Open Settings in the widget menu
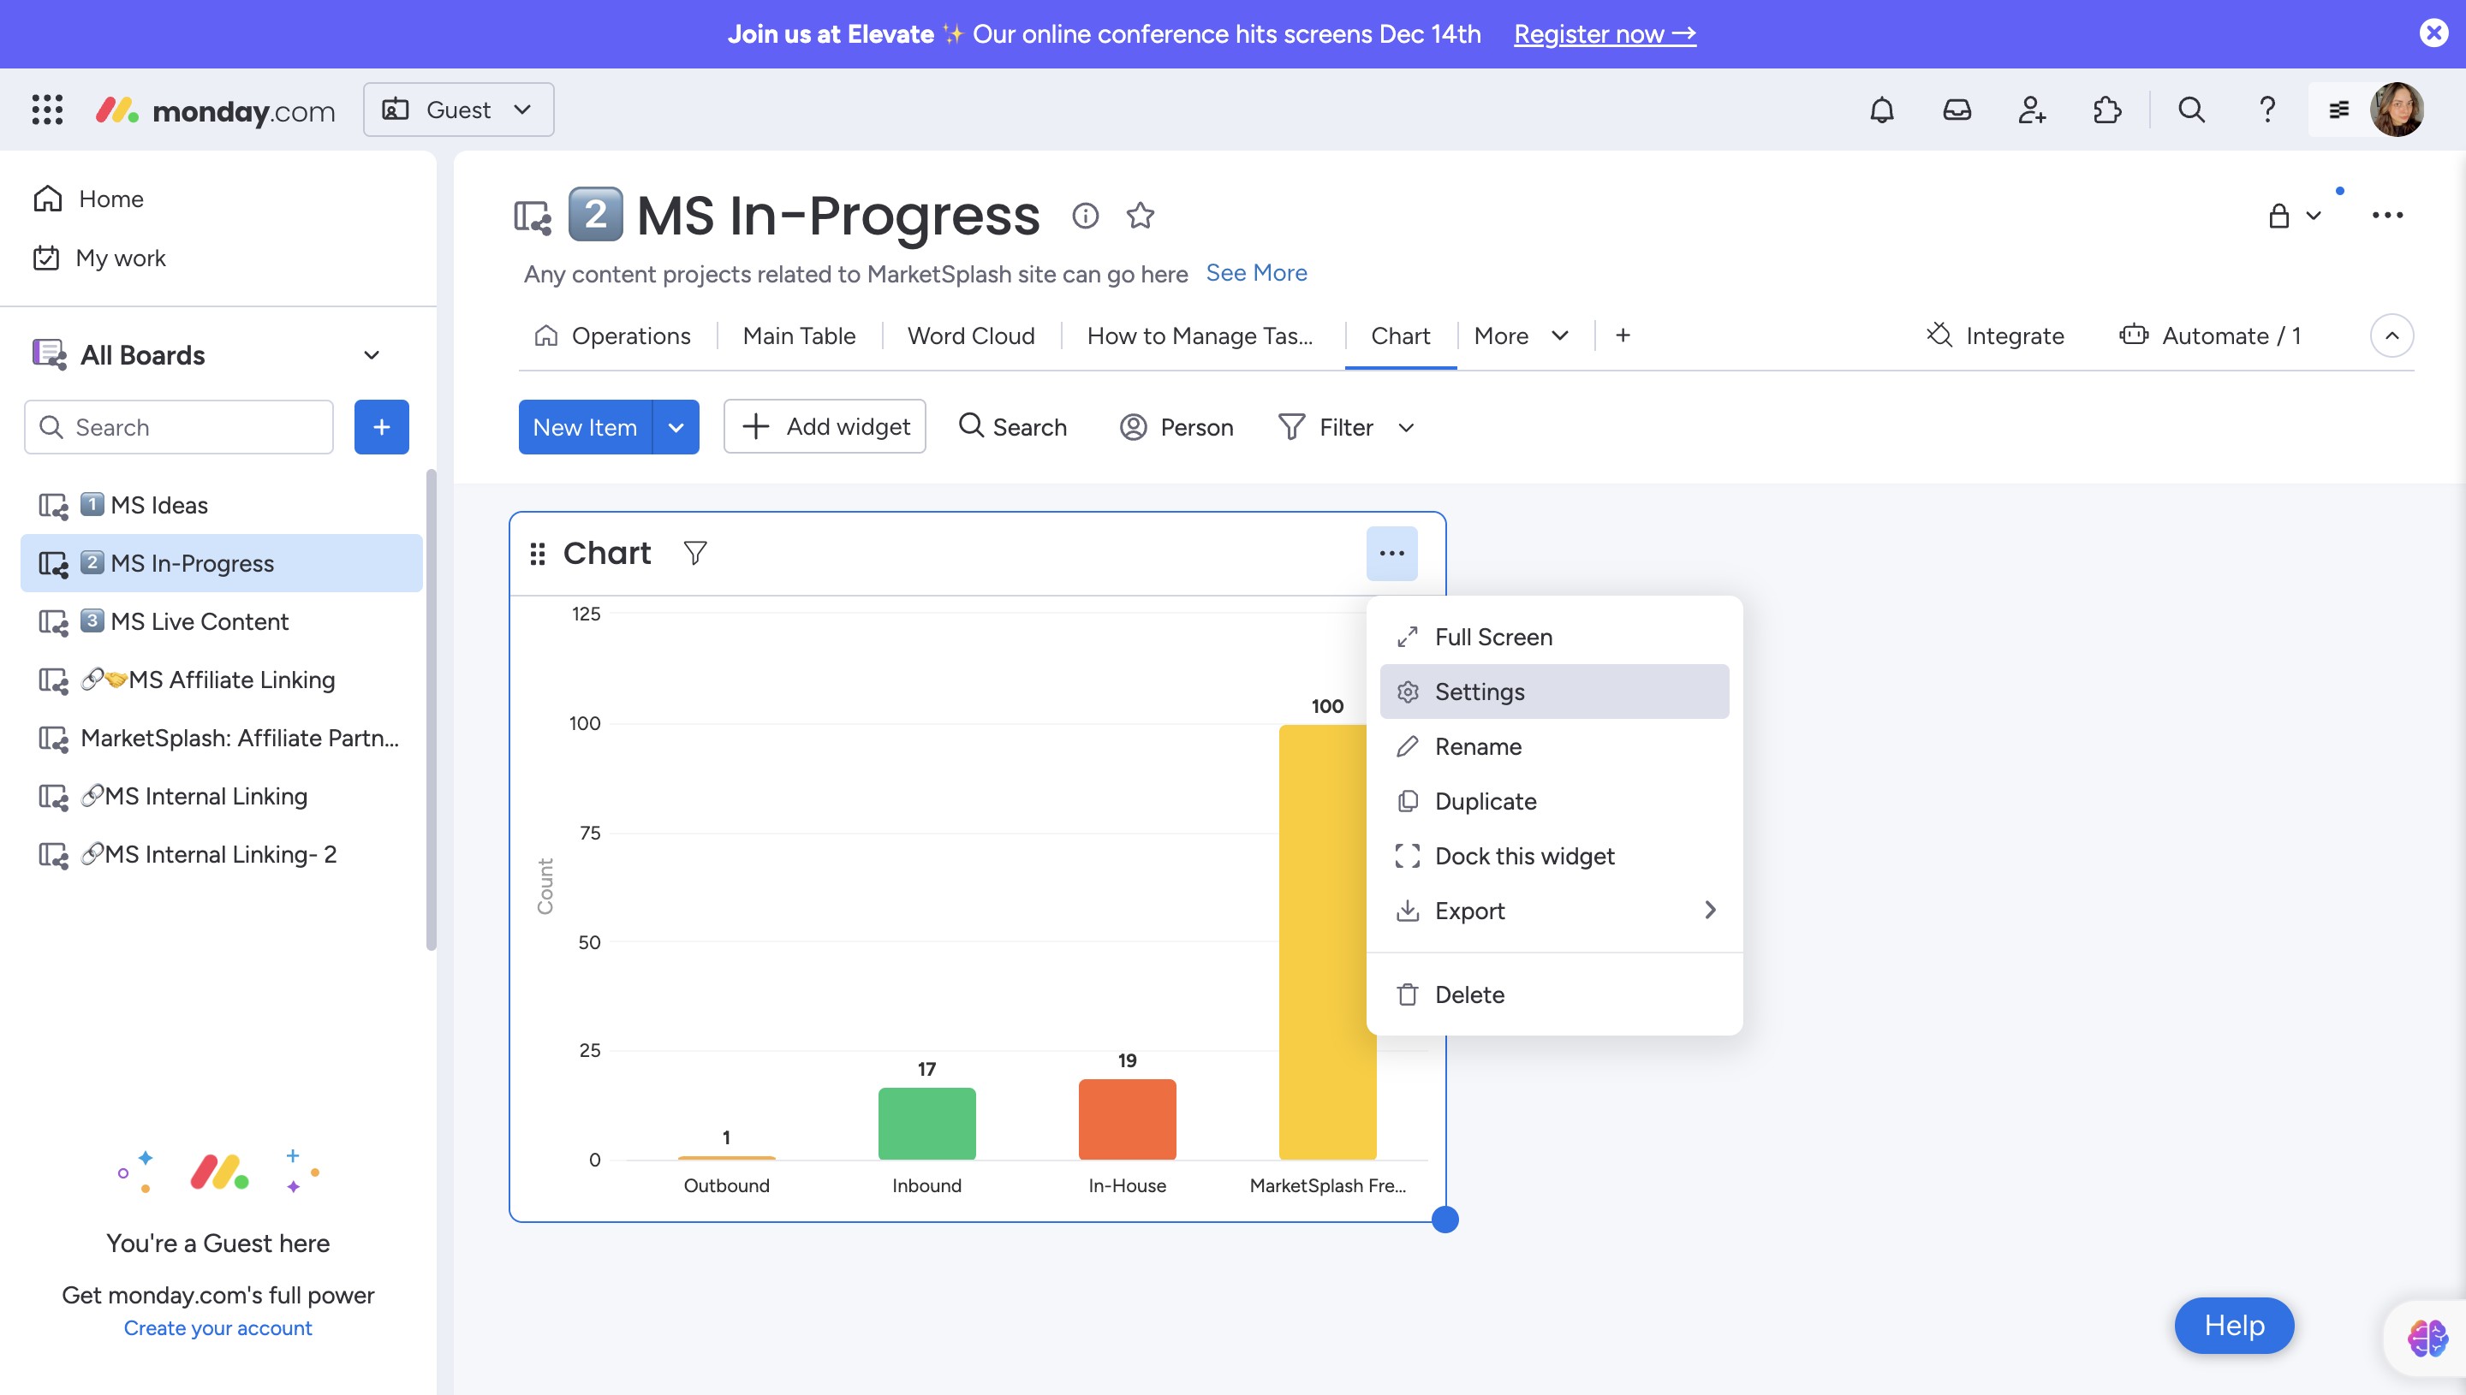The height and width of the screenshot is (1395, 2466). pos(1553,692)
